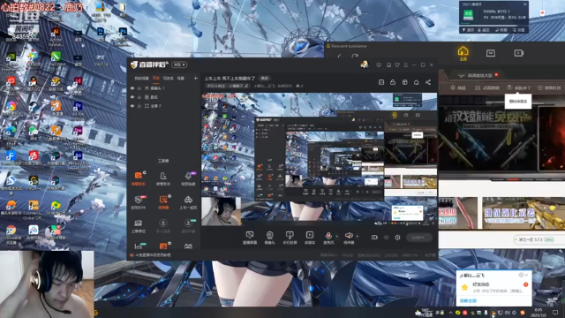565x318 pixels.
Task: Add a multimedia source in bottom bar
Action: (310, 238)
